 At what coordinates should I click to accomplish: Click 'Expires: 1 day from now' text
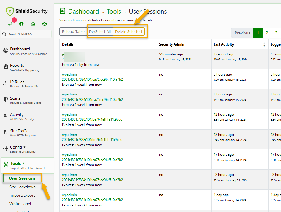pyautogui.click(x=81, y=64)
